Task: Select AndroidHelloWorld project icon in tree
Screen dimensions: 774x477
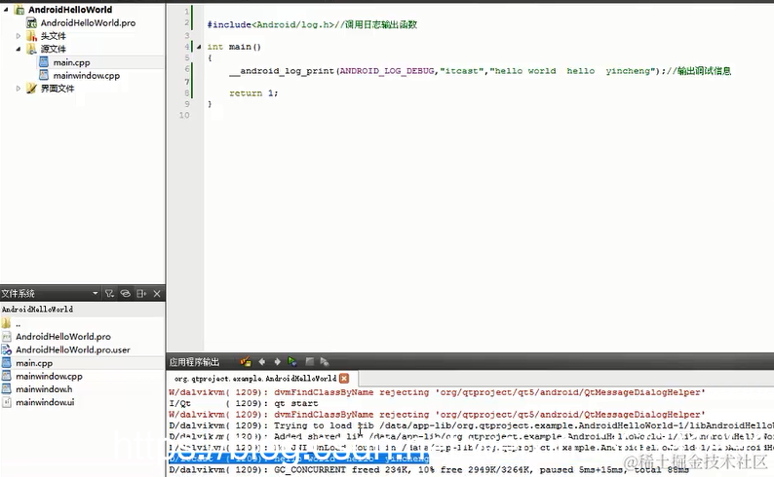Action: click(19, 10)
